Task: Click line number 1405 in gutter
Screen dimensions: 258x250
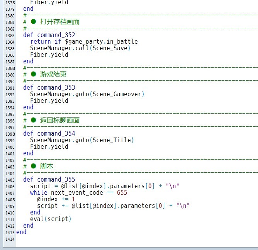Action: click(10, 180)
